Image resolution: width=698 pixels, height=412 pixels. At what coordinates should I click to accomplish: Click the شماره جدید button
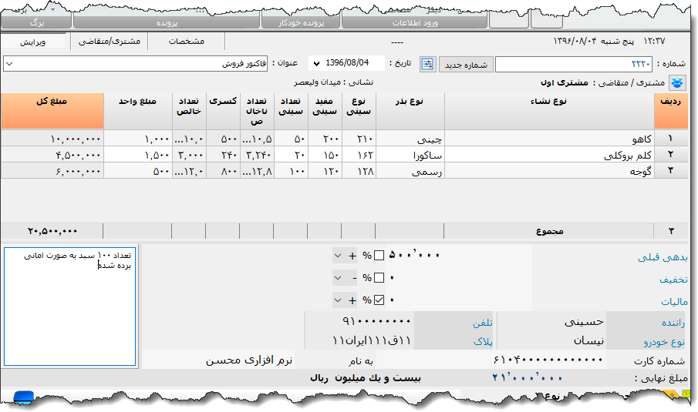(x=466, y=65)
